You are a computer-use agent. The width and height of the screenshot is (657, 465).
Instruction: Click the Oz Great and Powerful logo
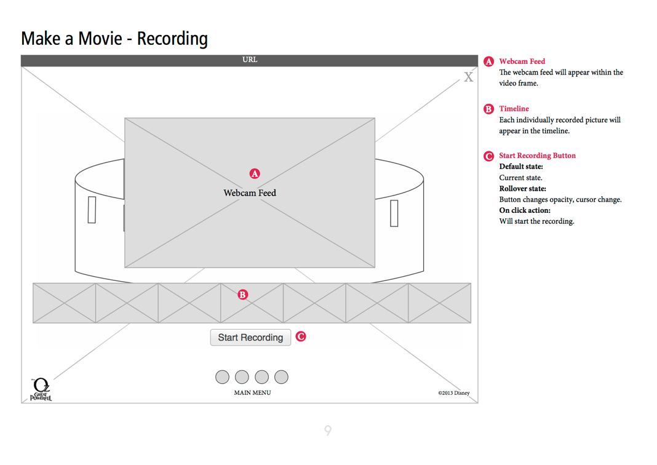41,389
